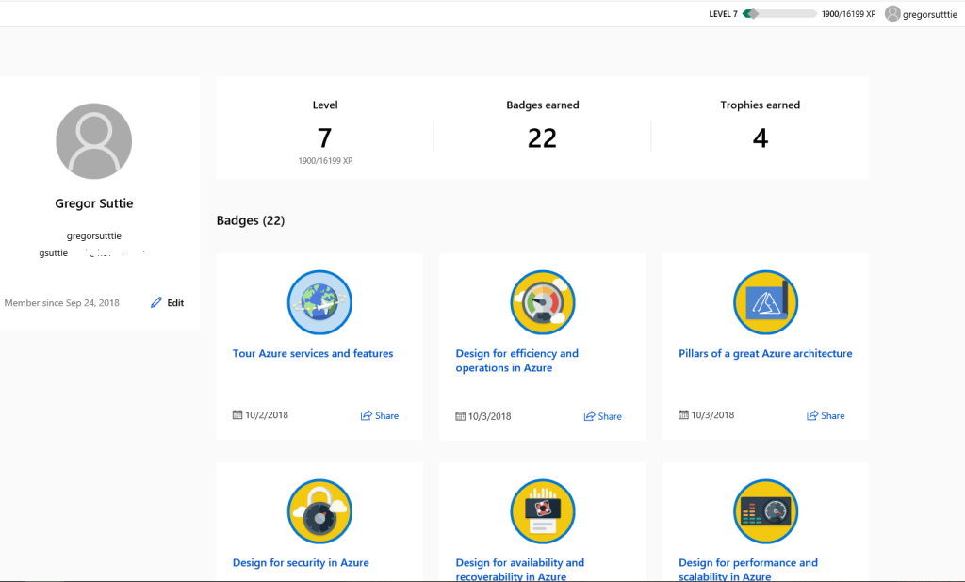Screen dimensions: 965x582
Task: Click date on Design for efficiency card
Action: coord(489,416)
